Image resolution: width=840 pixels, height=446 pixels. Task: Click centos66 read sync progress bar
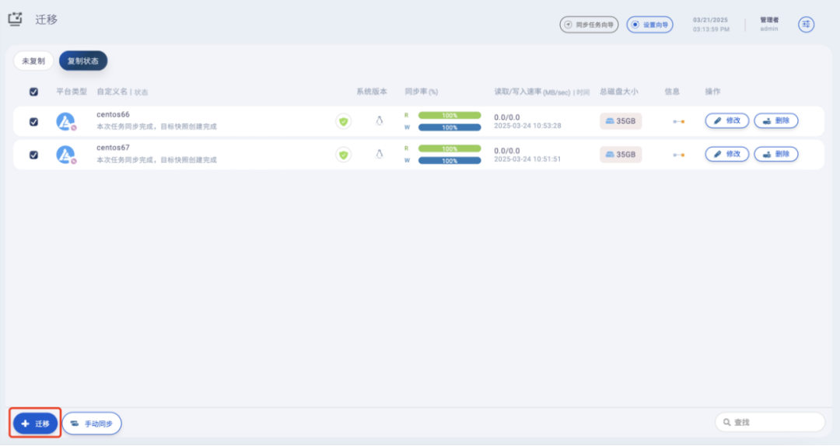[x=450, y=116]
